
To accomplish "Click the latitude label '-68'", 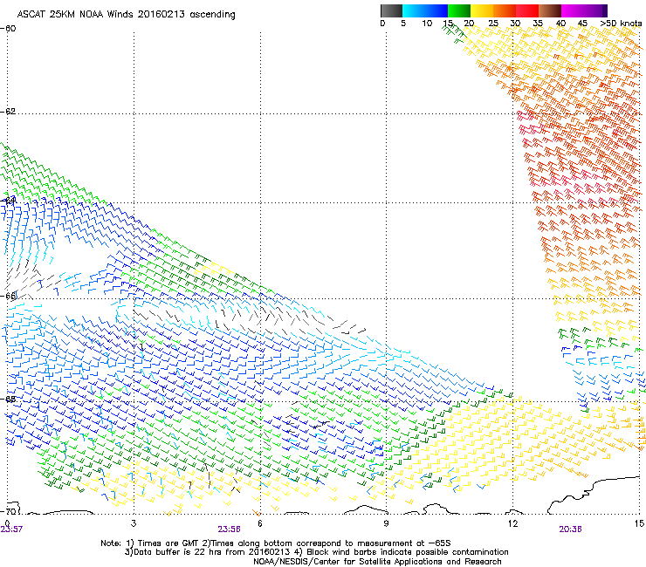I will (8, 399).
